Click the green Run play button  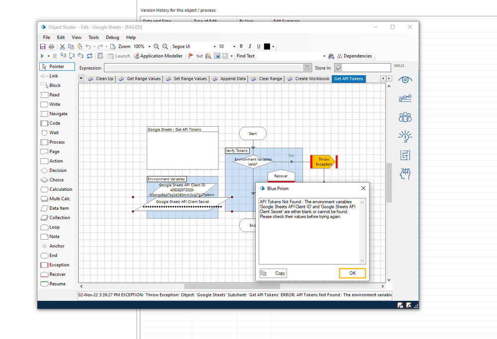(42, 56)
